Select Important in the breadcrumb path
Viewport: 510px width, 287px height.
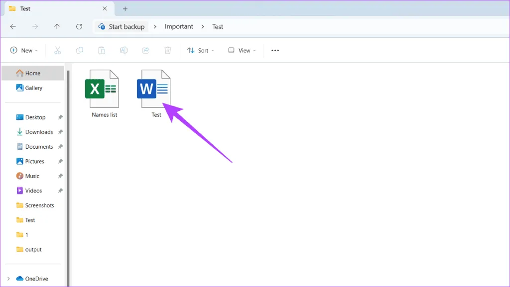(x=179, y=27)
